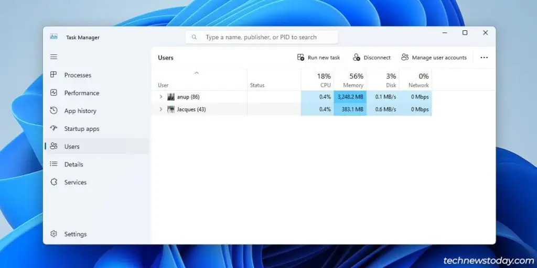Close the Task Manager window
Screen dimensions: 537x268
tap(485, 33)
